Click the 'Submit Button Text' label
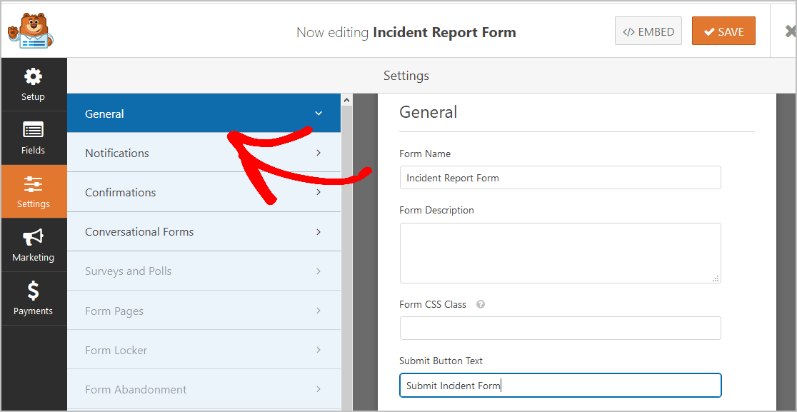Image resolution: width=797 pixels, height=412 pixels. [441, 361]
